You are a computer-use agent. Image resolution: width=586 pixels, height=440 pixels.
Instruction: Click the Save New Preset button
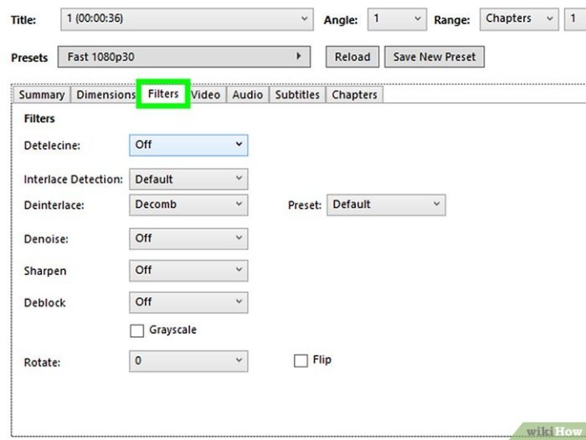click(434, 57)
